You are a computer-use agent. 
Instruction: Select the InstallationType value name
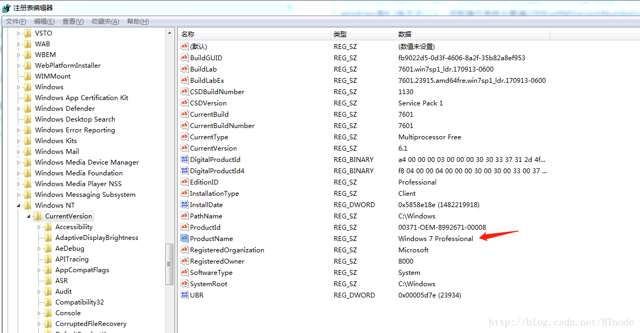[x=214, y=194]
